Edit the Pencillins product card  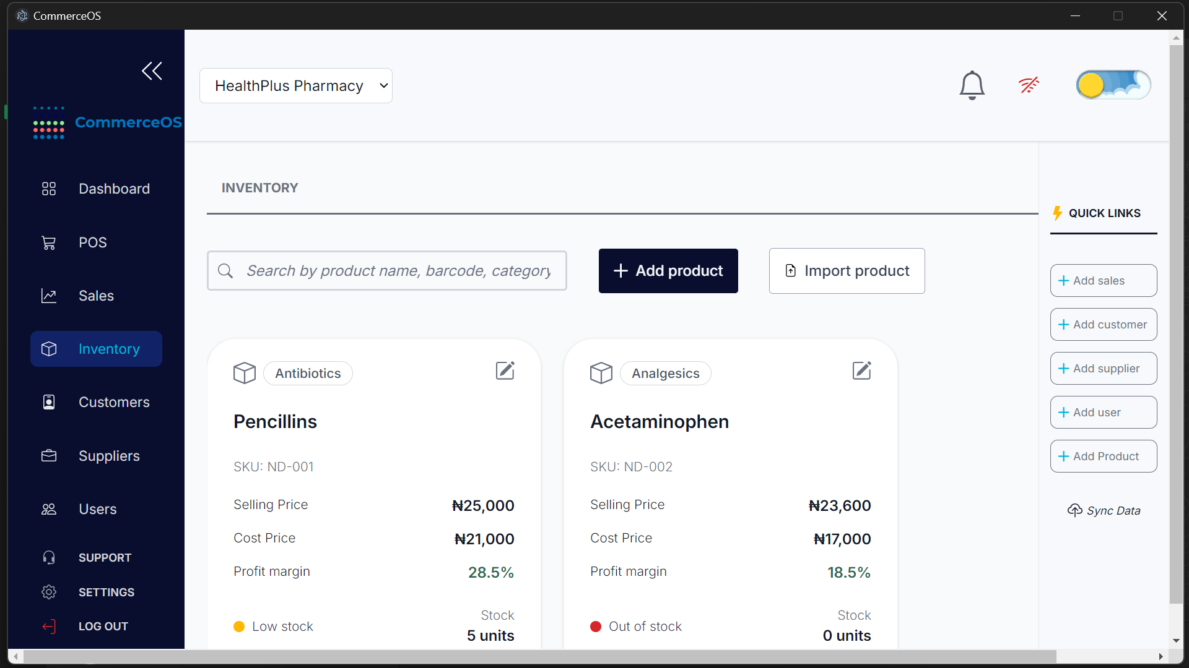(505, 371)
